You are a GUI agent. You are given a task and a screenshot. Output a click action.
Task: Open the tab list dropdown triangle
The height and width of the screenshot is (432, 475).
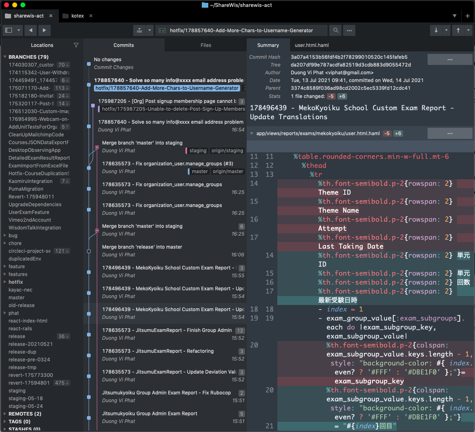pos(455,16)
